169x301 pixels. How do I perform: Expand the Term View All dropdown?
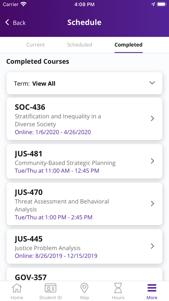[x=84, y=83]
